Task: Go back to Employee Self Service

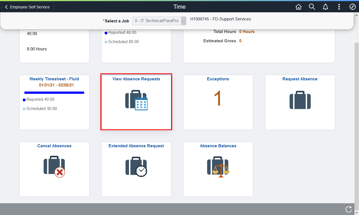Action: (27, 7)
